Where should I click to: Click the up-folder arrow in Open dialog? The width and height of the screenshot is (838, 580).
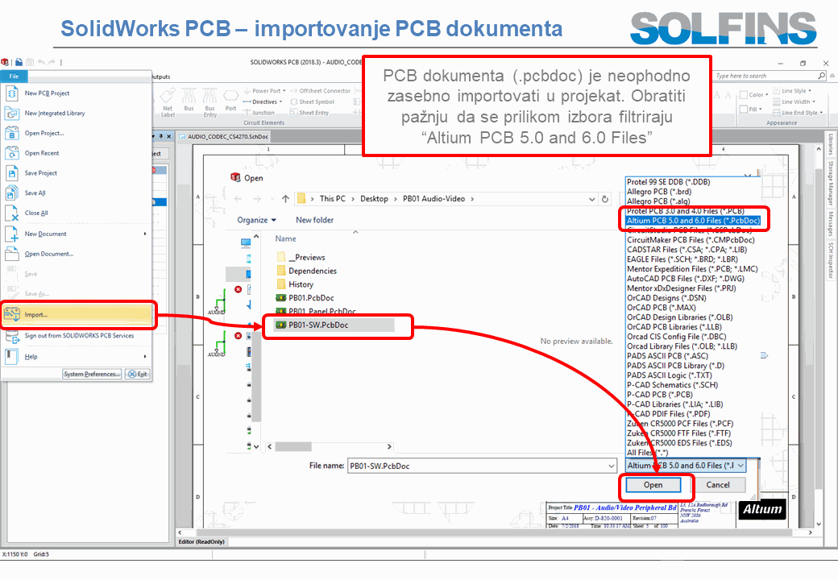point(285,198)
